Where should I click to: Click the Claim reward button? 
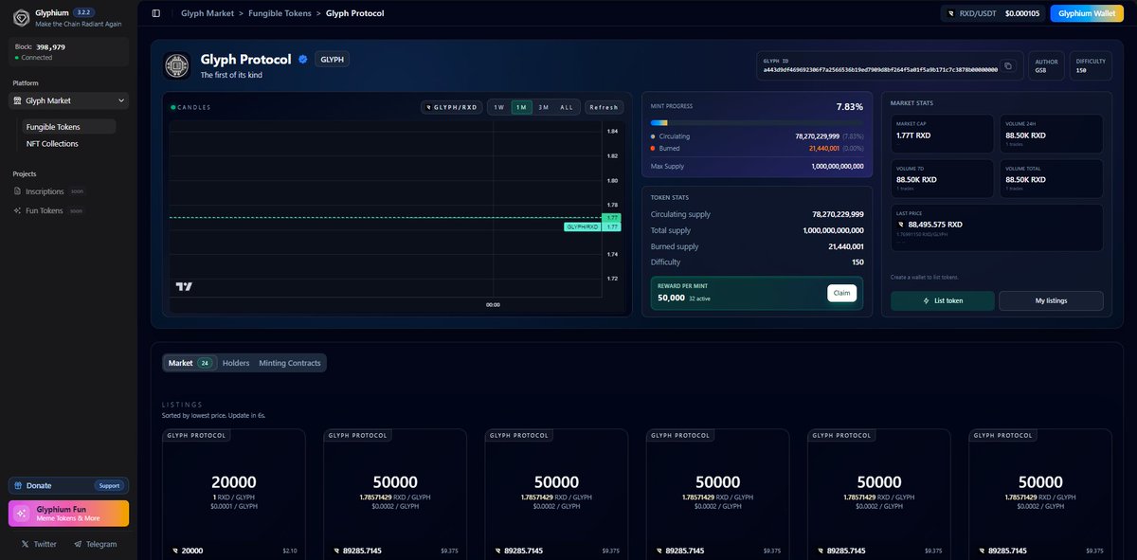[x=841, y=293]
